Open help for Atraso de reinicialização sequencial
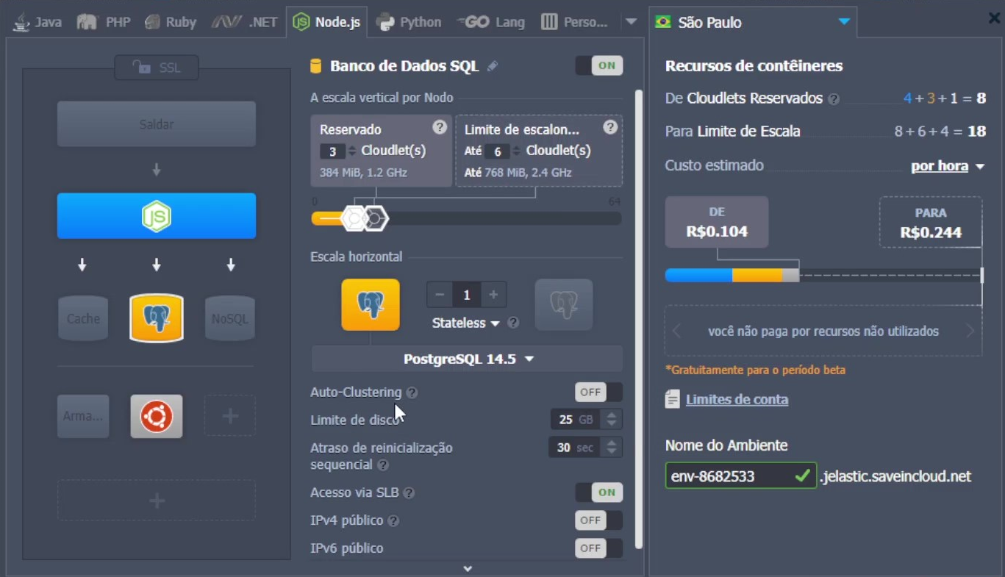The width and height of the screenshot is (1005, 577). click(x=383, y=465)
